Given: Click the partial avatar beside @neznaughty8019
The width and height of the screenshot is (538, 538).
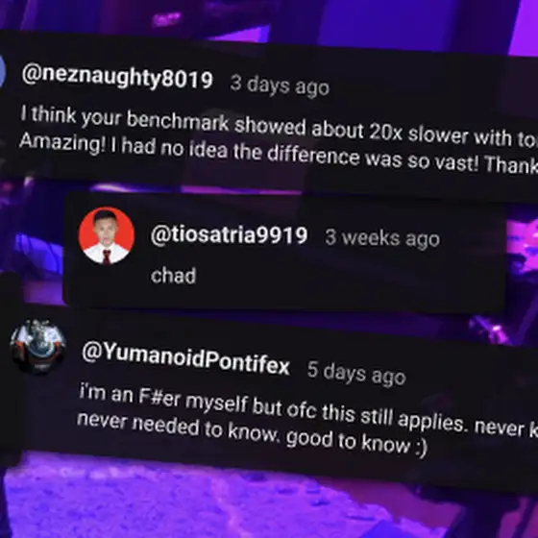Looking at the screenshot, I should tap(3, 71).
